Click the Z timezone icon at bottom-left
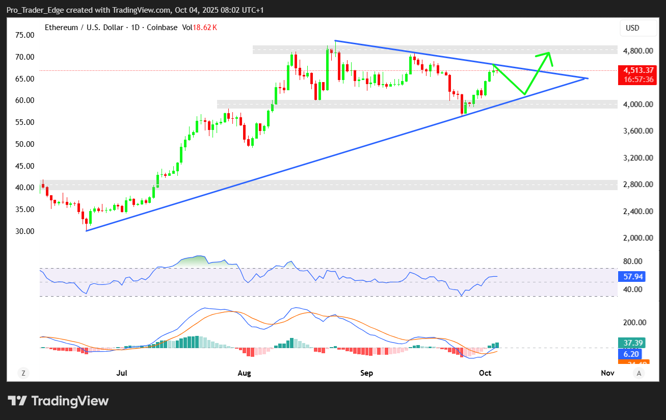This screenshot has height=420, width=666. coord(23,373)
